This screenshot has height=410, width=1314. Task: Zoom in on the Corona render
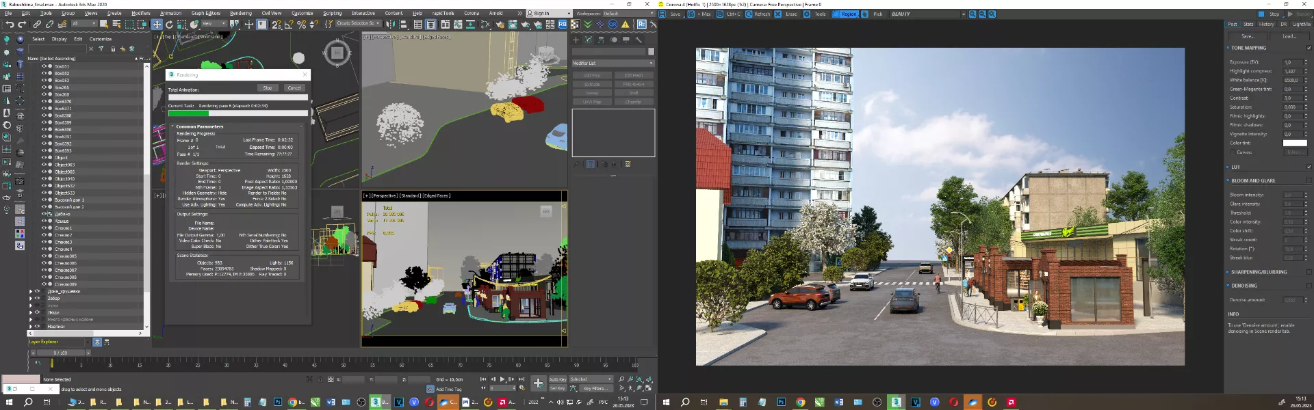coord(972,14)
